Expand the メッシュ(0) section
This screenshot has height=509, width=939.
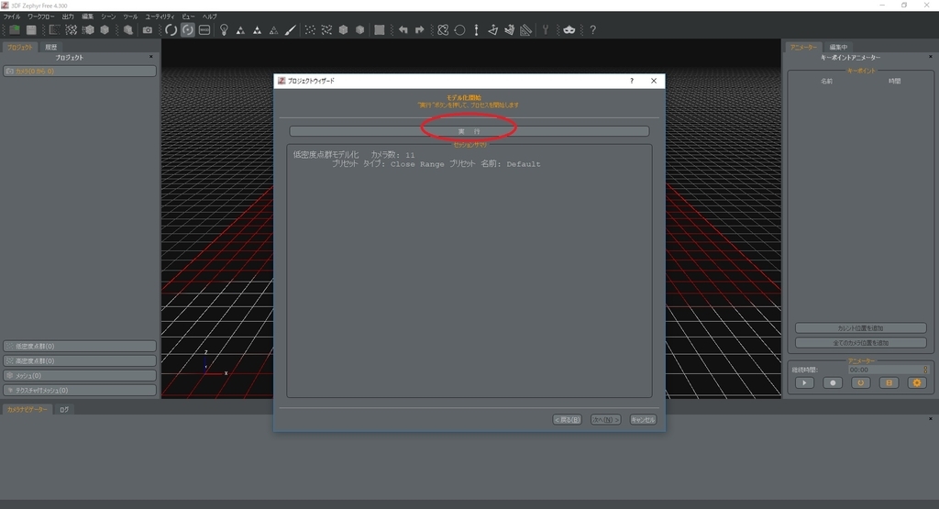point(80,375)
